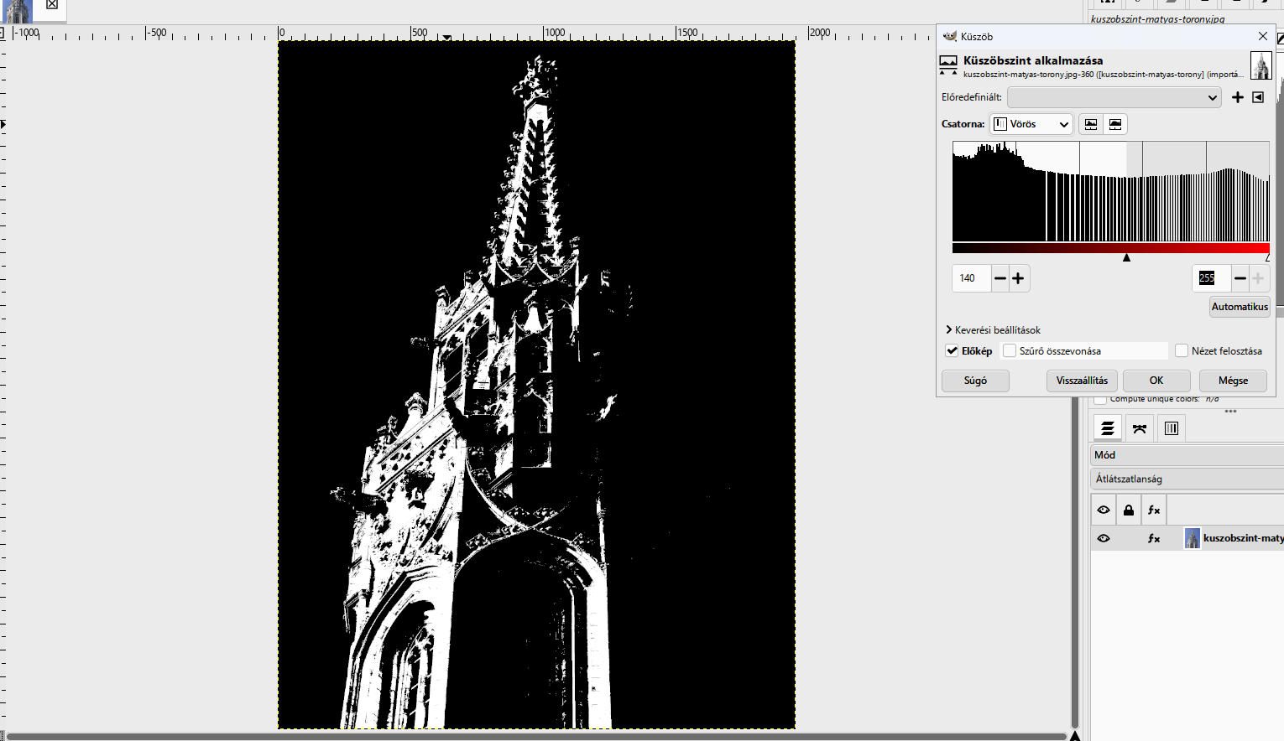This screenshot has width=1284, height=741.
Task: Cancel with the Mégse button
Action: pyautogui.click(x=1233, y=381)
